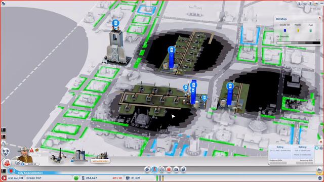Resume the simulation with the red play button

point(4,178)
